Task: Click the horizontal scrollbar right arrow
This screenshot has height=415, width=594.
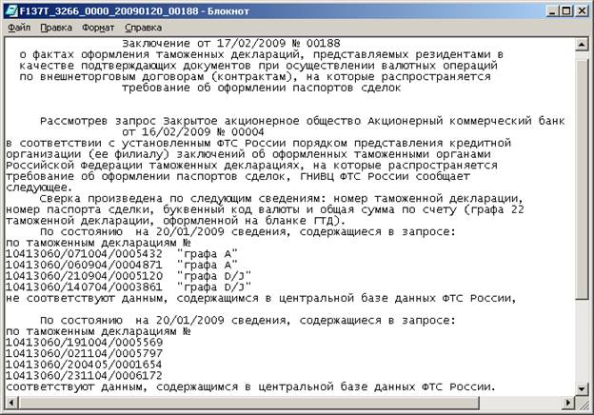Action: (567, 405)
